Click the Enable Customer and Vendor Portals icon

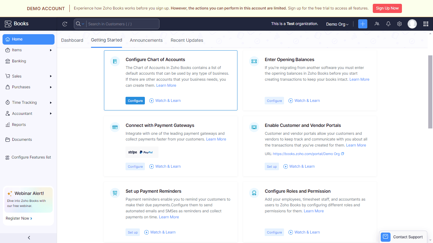point(254,127)
